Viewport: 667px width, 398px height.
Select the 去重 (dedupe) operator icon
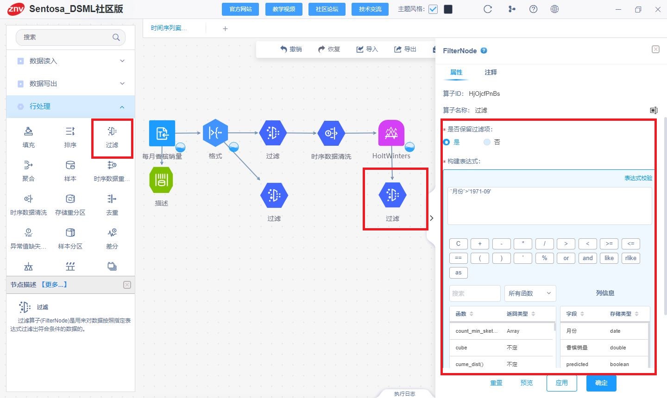coord(112,199)
